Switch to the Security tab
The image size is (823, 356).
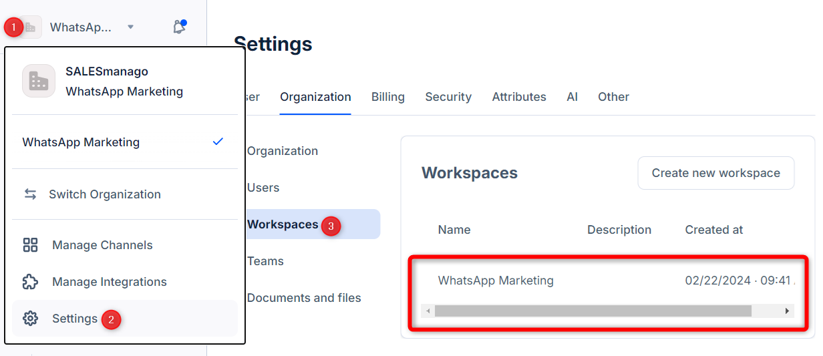[448, 97]
